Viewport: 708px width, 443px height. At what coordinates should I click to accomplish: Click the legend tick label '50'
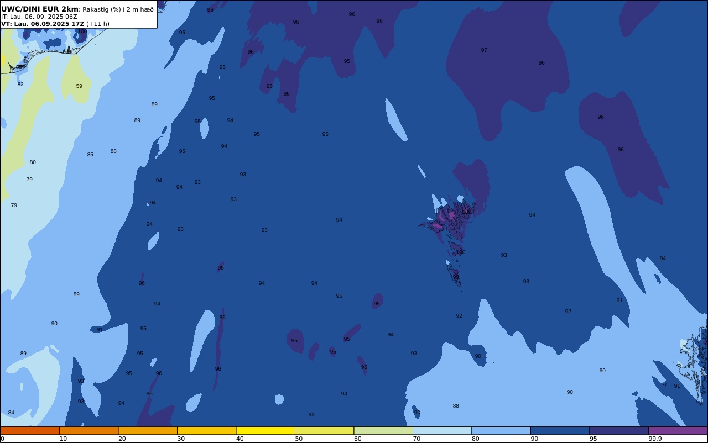click(299, 439)
